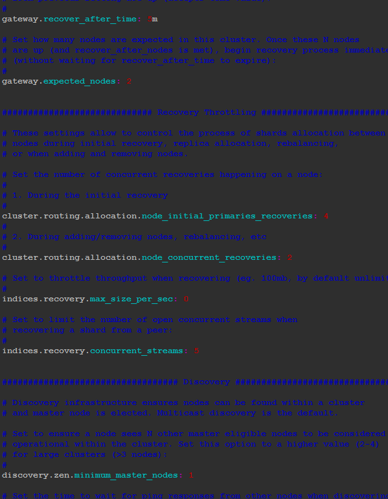Click comment '# 1. During the initial recovery'
The width and height of the screenshot is (388, 499).
(x=85, y=196)
